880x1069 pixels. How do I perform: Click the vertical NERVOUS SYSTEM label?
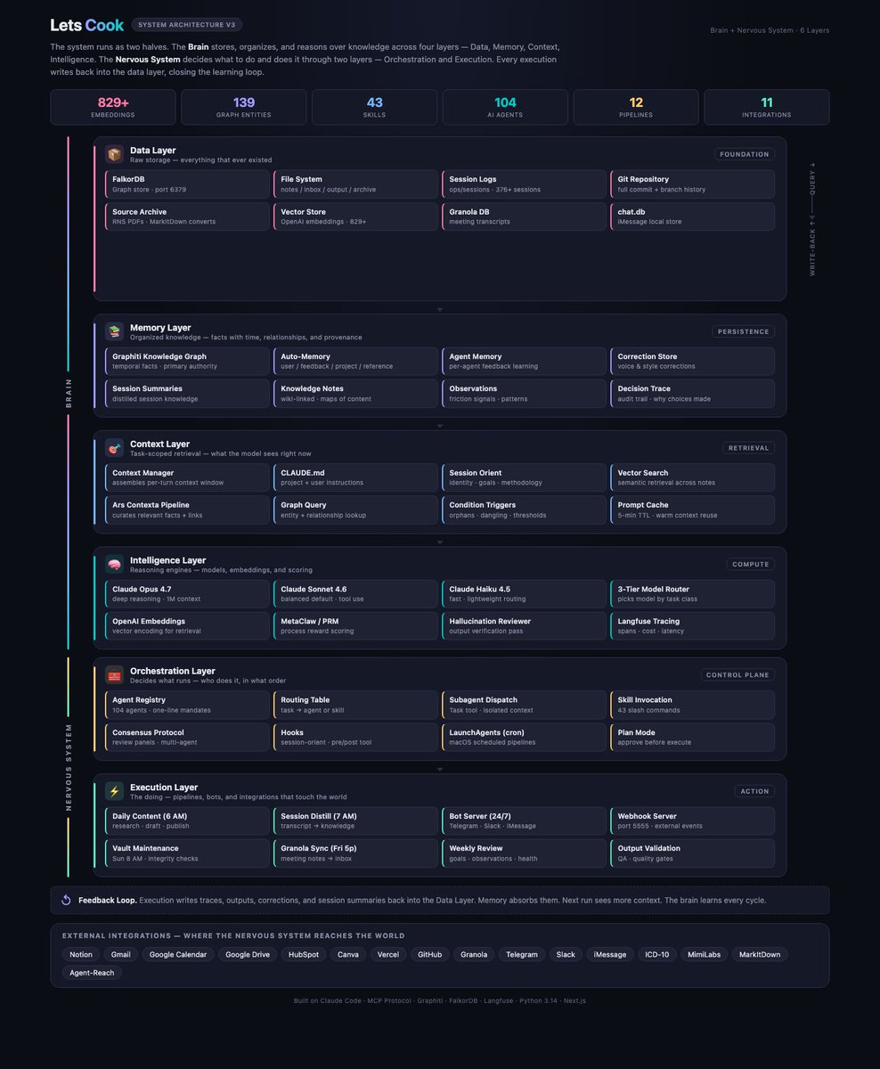[69, 767]
